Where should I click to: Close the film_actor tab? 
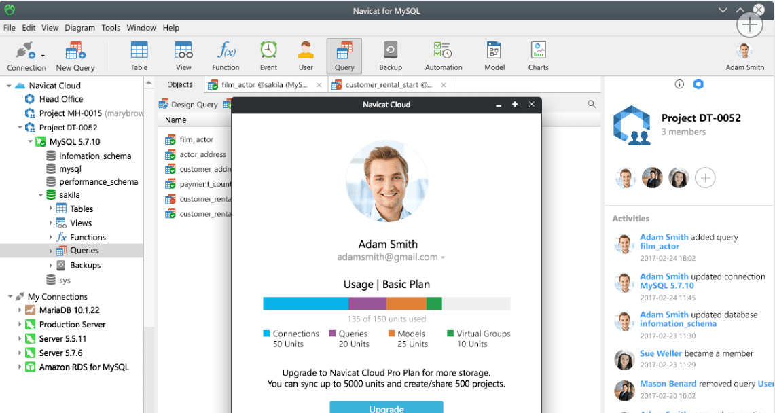click(319, 85)
